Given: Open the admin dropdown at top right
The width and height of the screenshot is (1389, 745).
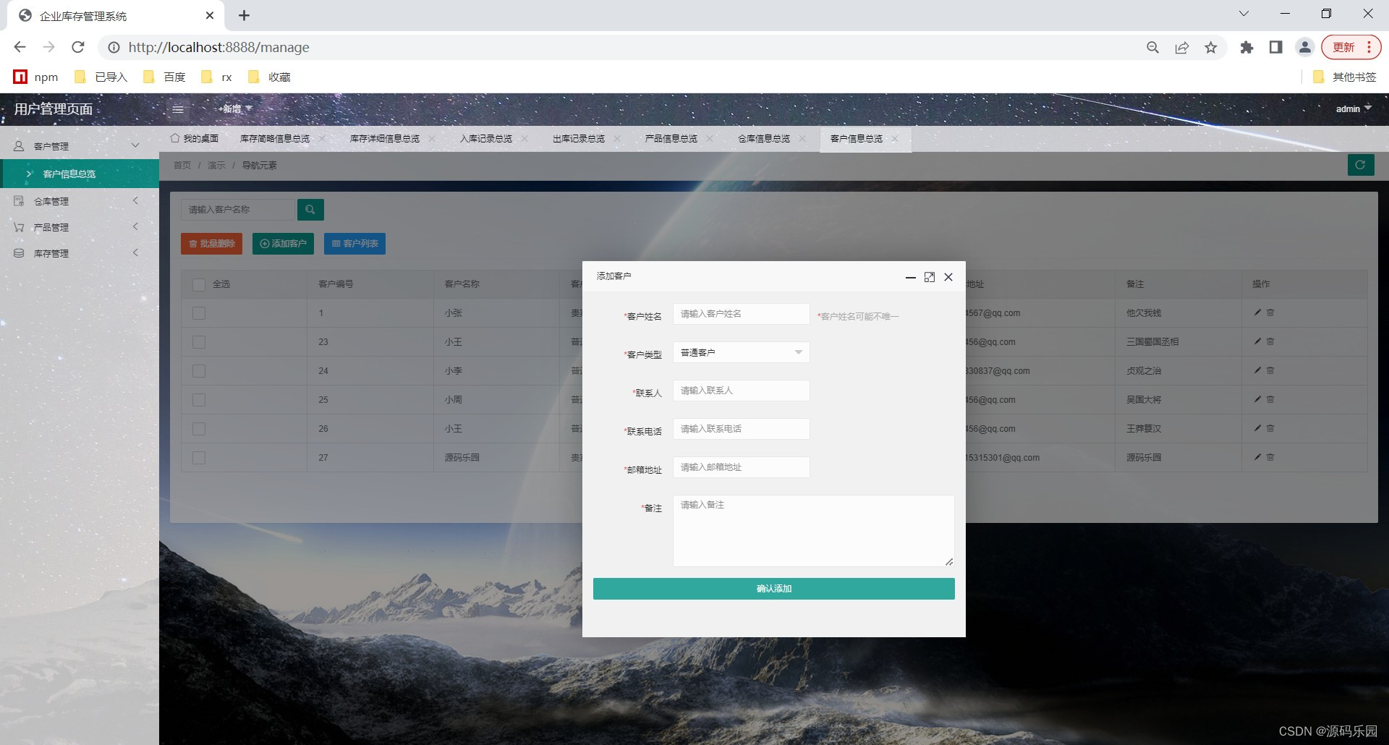Looking at the screenshot, I should (1352, 108).
